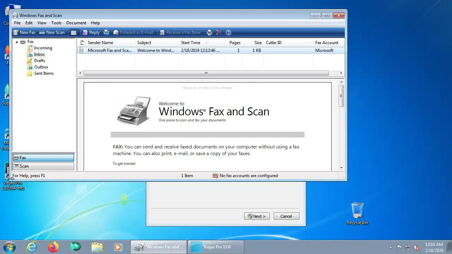This screenshot has height=254, width=452.
Task: Click the New Fax toolbar button
Action: (x=24, y=32)
